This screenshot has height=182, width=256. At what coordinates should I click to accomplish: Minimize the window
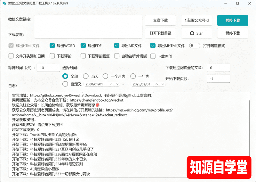click(226, 3)
